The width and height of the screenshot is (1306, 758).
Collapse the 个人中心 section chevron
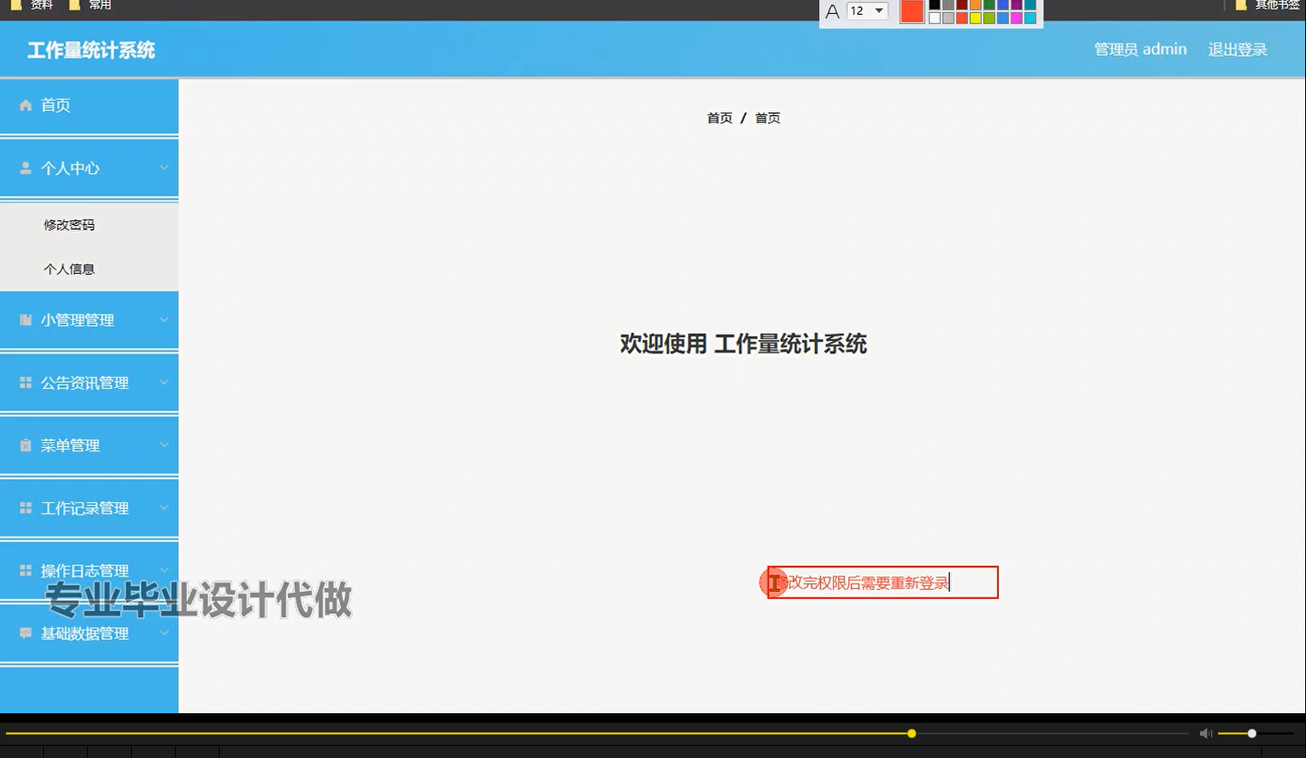point(164,168)
